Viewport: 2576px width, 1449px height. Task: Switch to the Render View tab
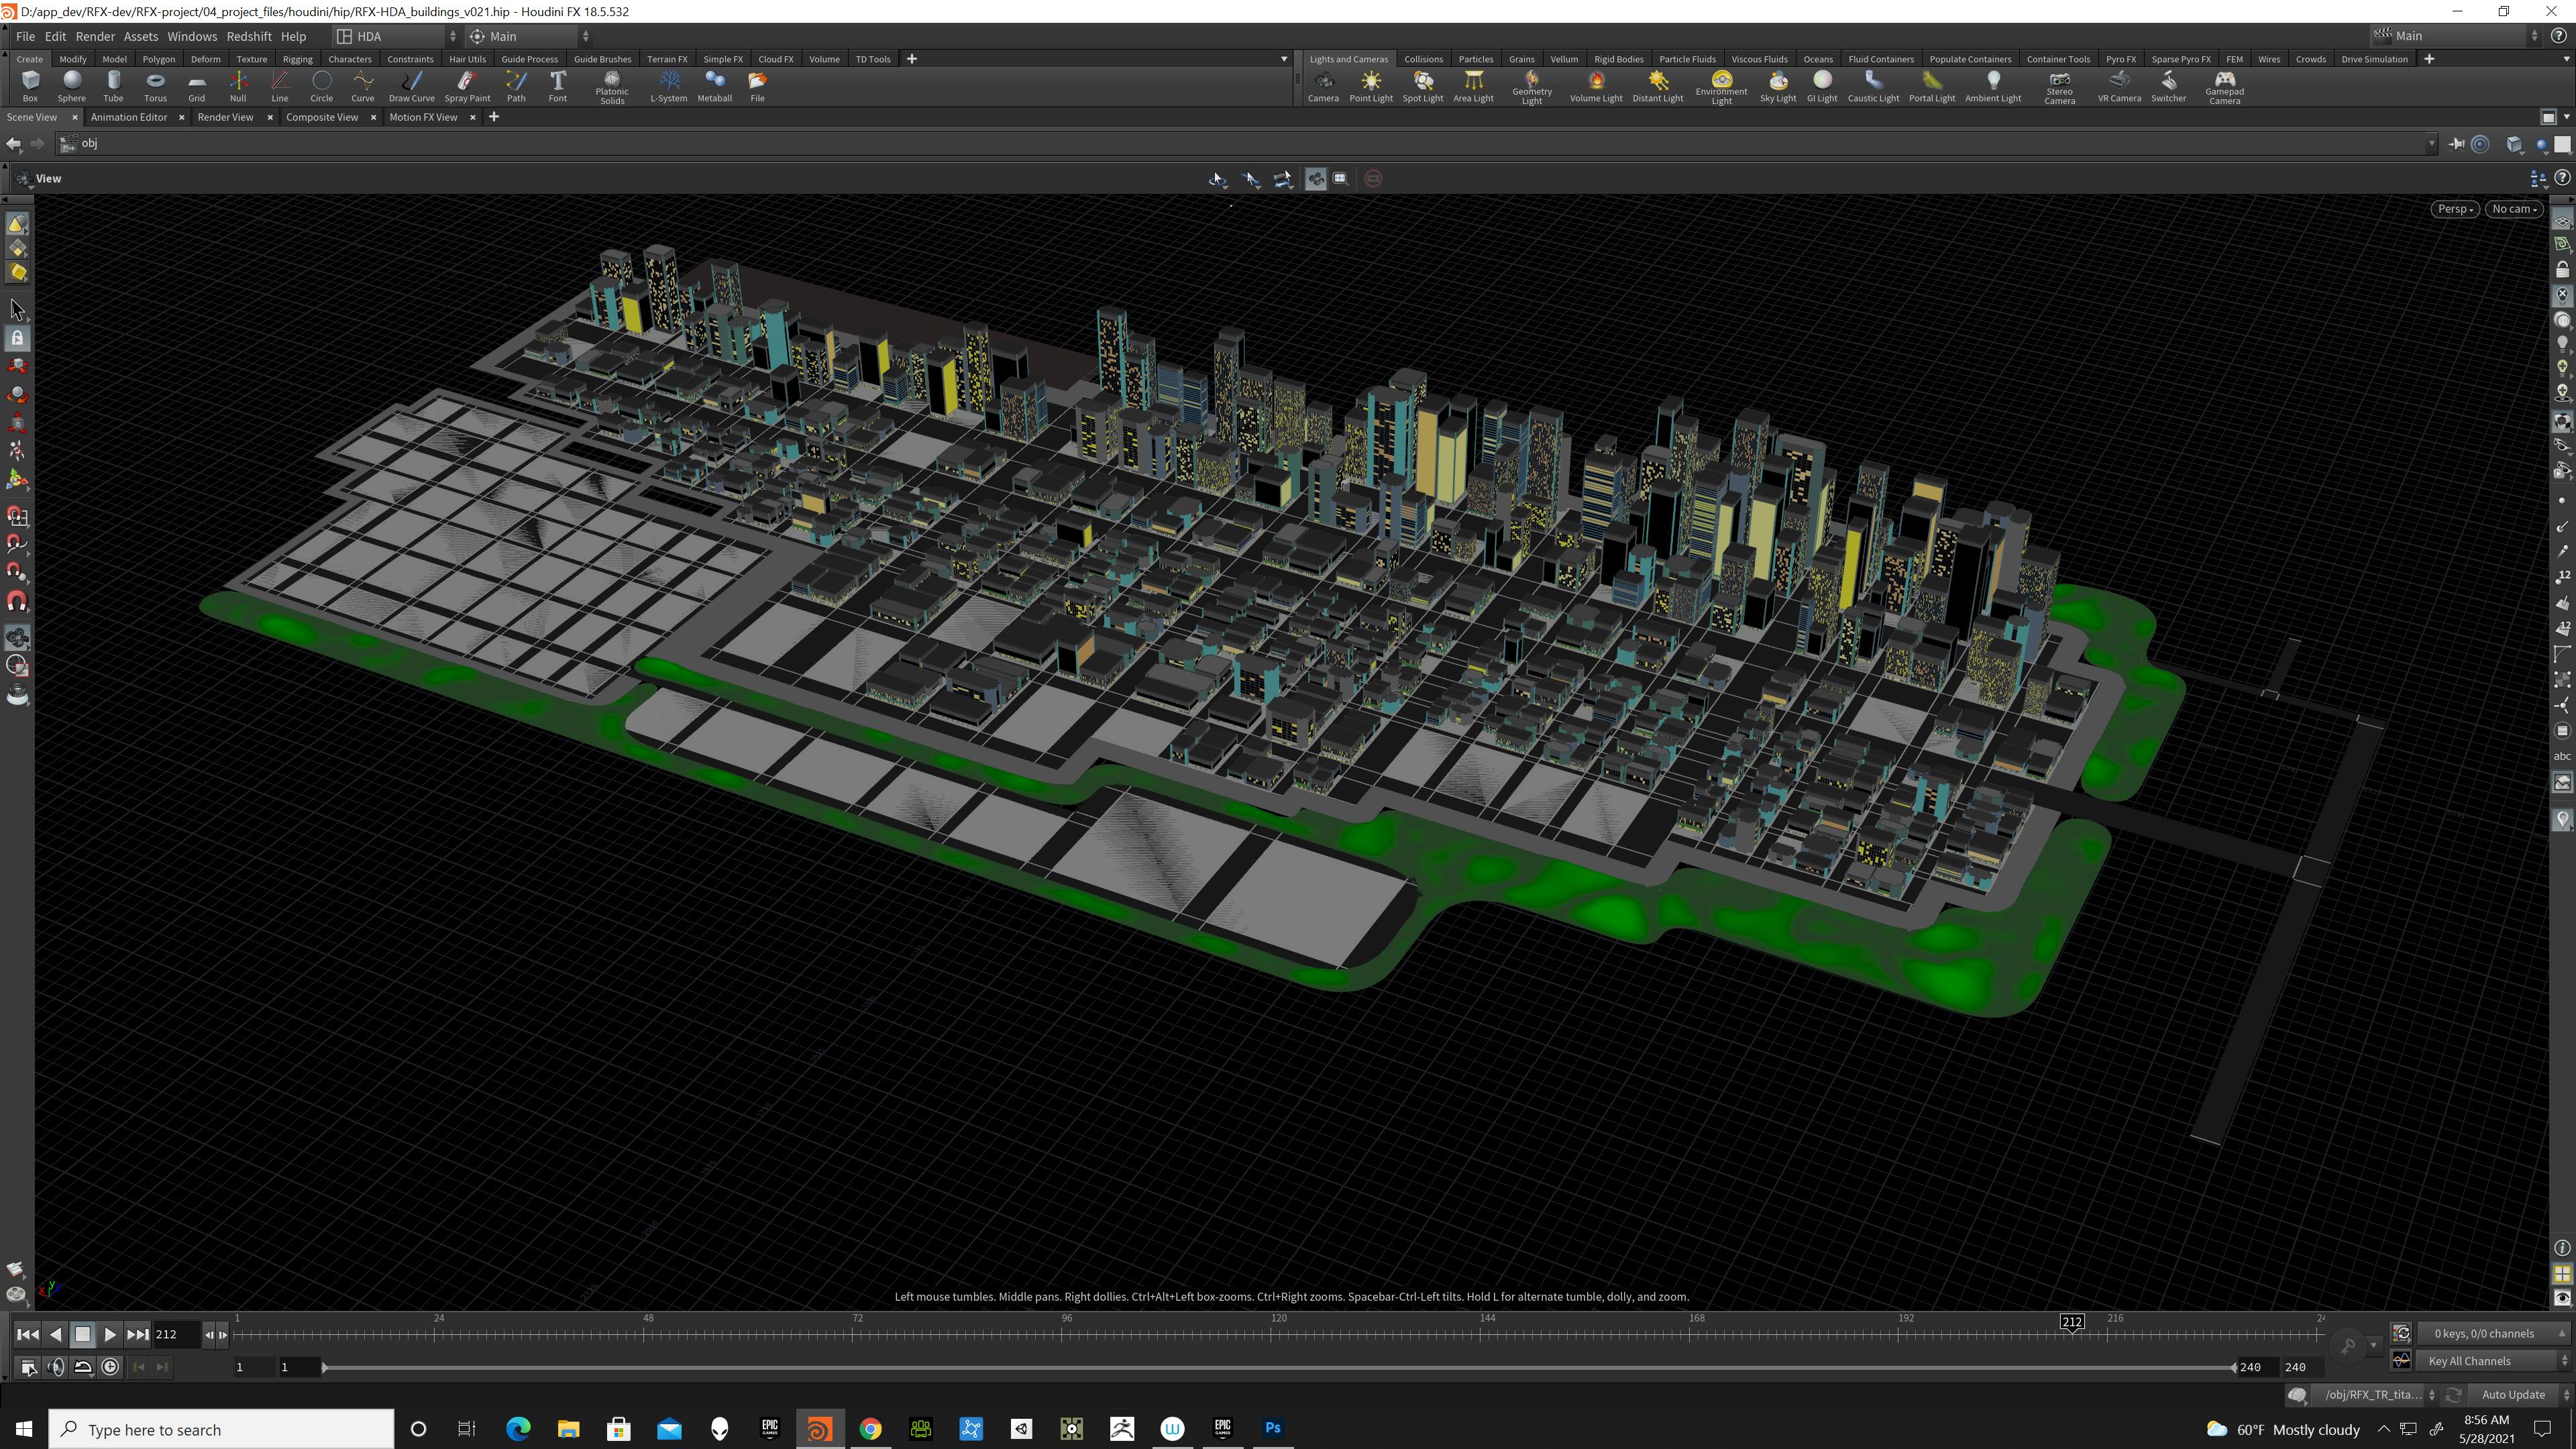(225, 117)
